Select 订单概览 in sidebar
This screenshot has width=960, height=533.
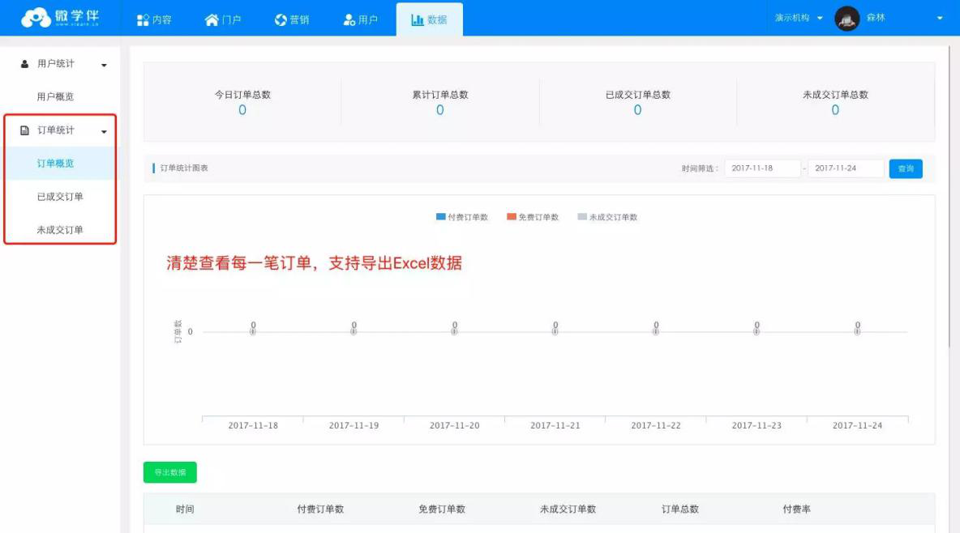59,164
